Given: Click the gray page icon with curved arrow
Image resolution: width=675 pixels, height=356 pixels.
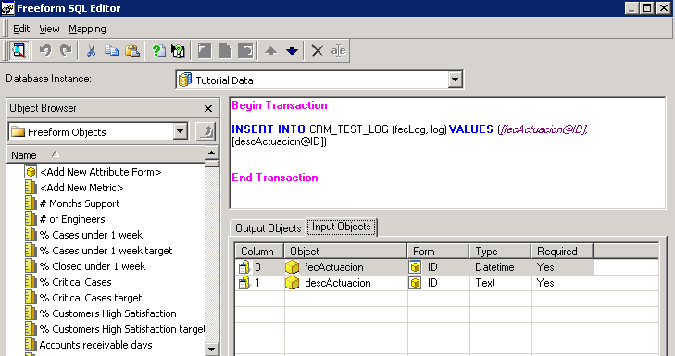Looking at the screenshot, I should [245, 51].
